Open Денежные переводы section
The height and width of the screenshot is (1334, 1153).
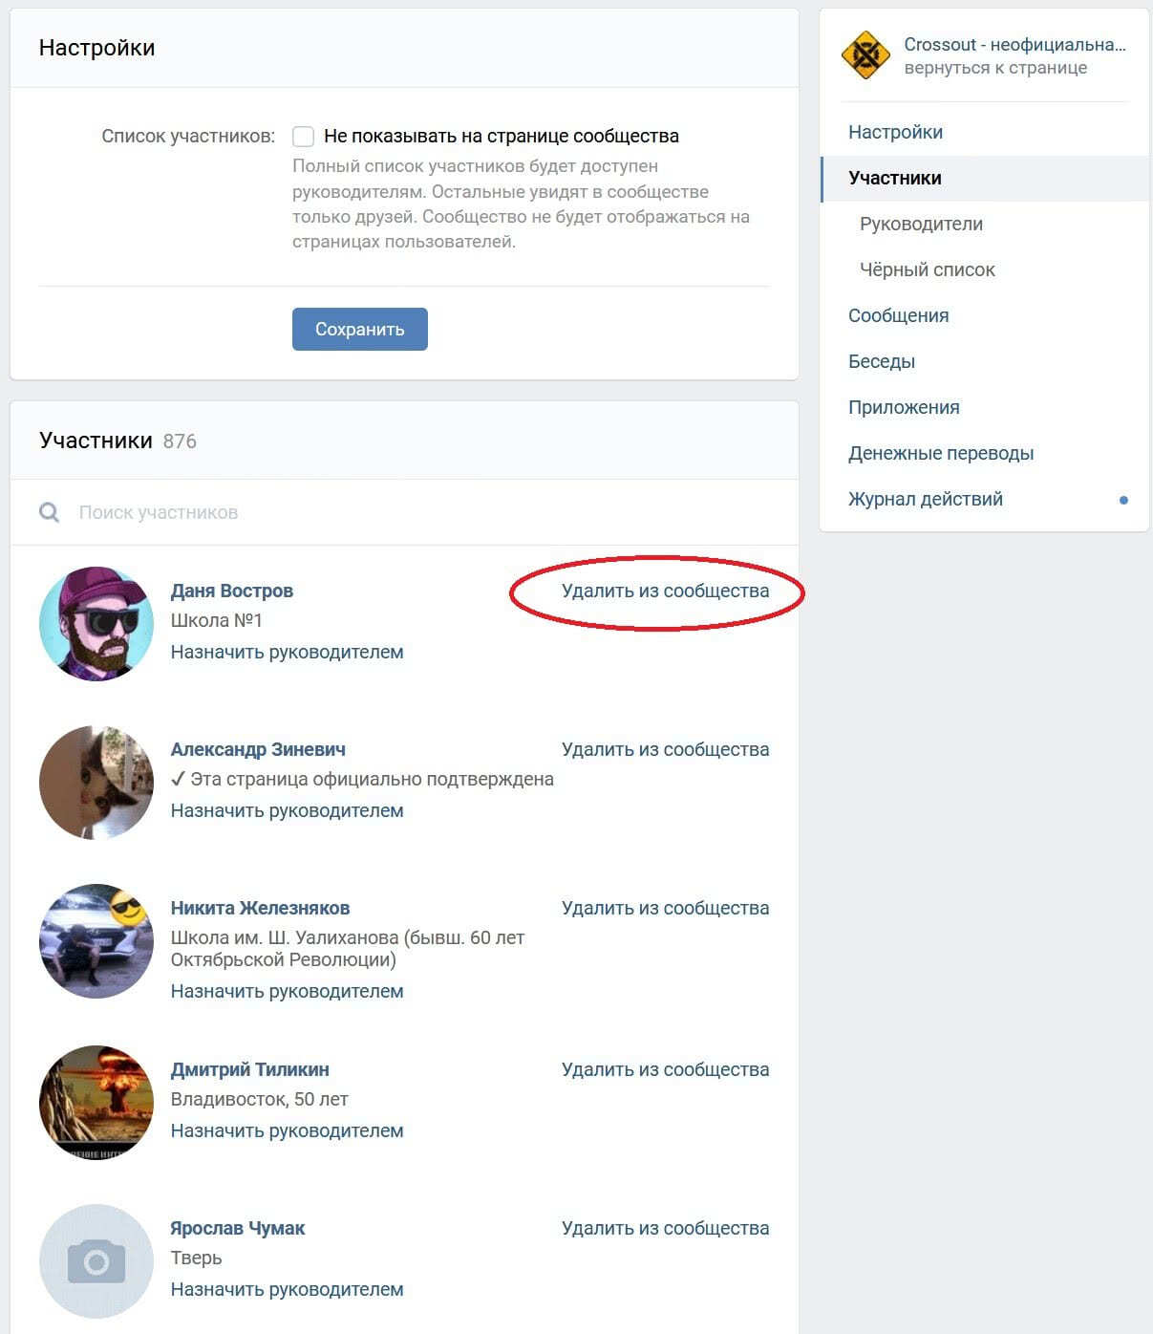tap(941, 454)
